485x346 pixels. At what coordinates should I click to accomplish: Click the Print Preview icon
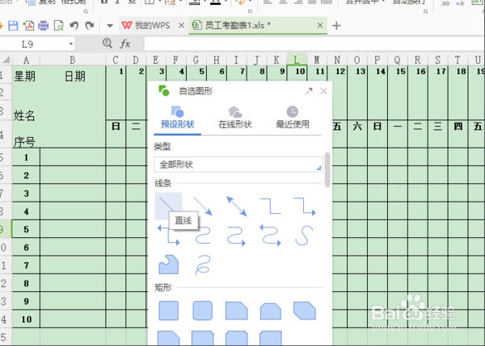click(58, 25)
